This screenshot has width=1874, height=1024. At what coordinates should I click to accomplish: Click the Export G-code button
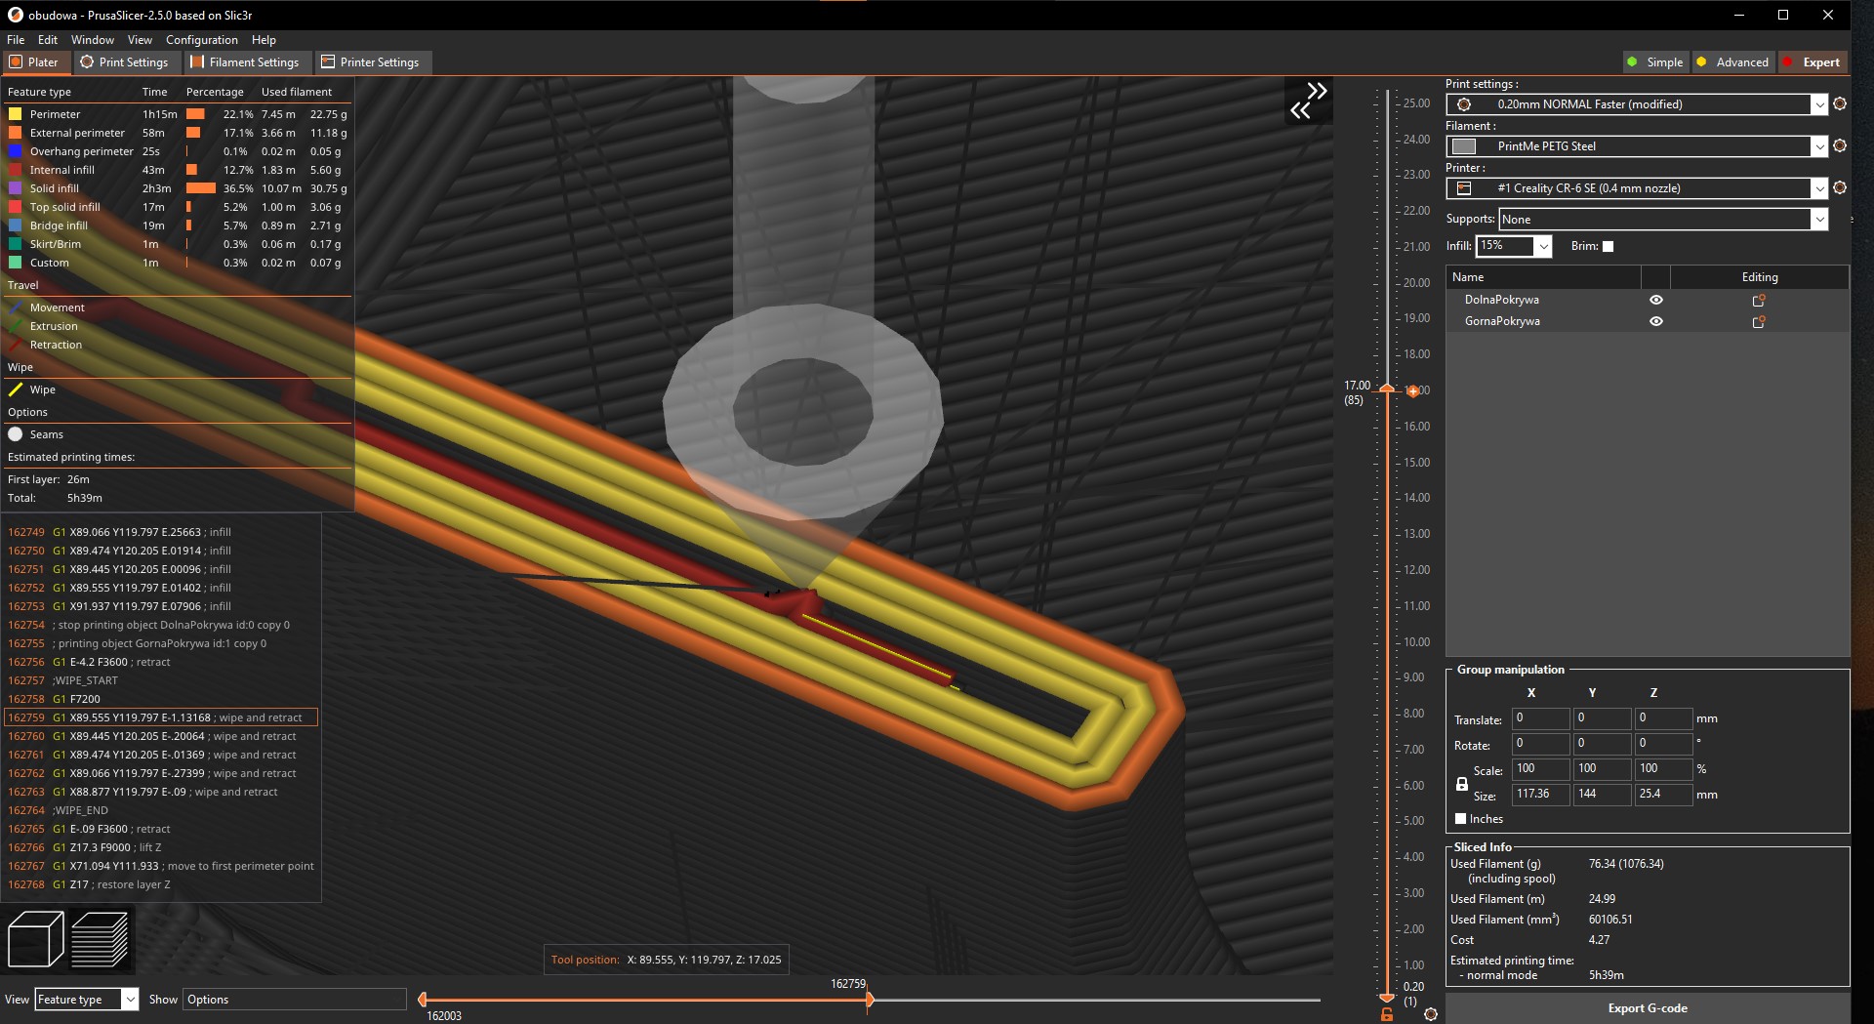pyautogui.click(x=1648, y=1008)
